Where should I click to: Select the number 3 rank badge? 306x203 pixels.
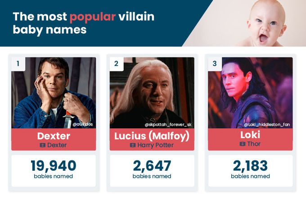pyautogui.click(x=214, y=64)
